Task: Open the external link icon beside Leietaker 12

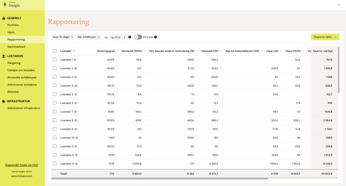Action: [x=76, y=155]
